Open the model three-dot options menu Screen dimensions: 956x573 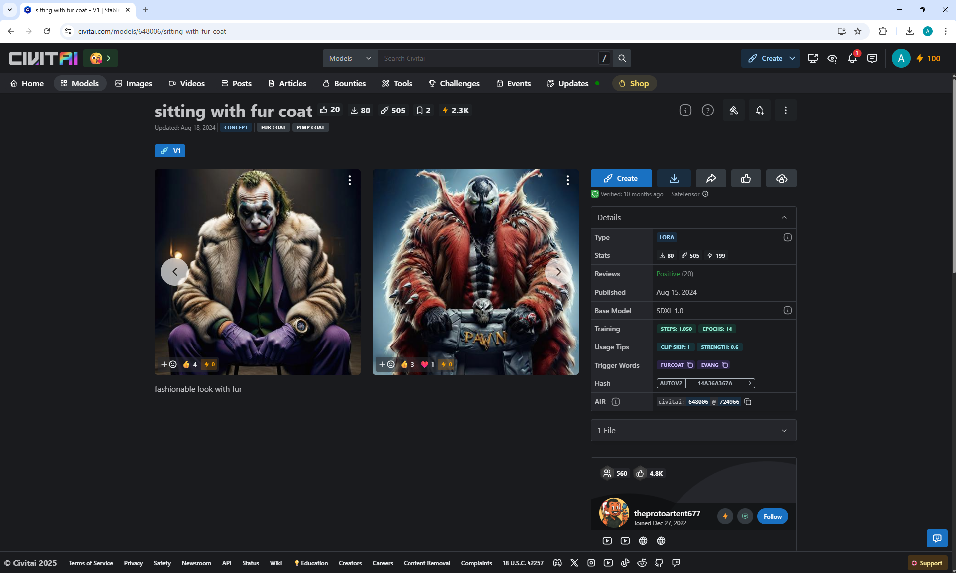[786, 110]
